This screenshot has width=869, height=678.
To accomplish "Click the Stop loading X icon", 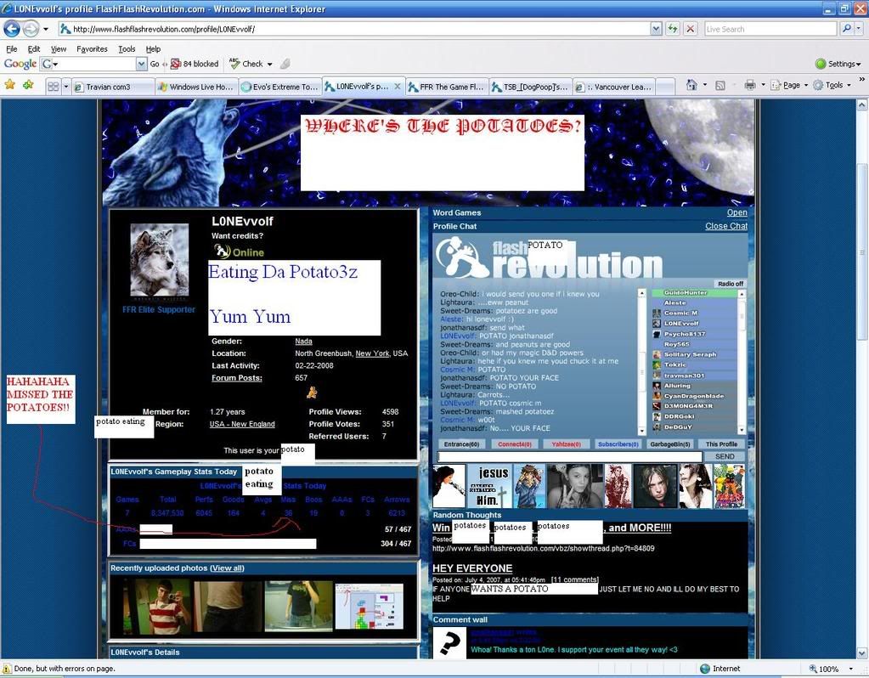I will point(690,29).
